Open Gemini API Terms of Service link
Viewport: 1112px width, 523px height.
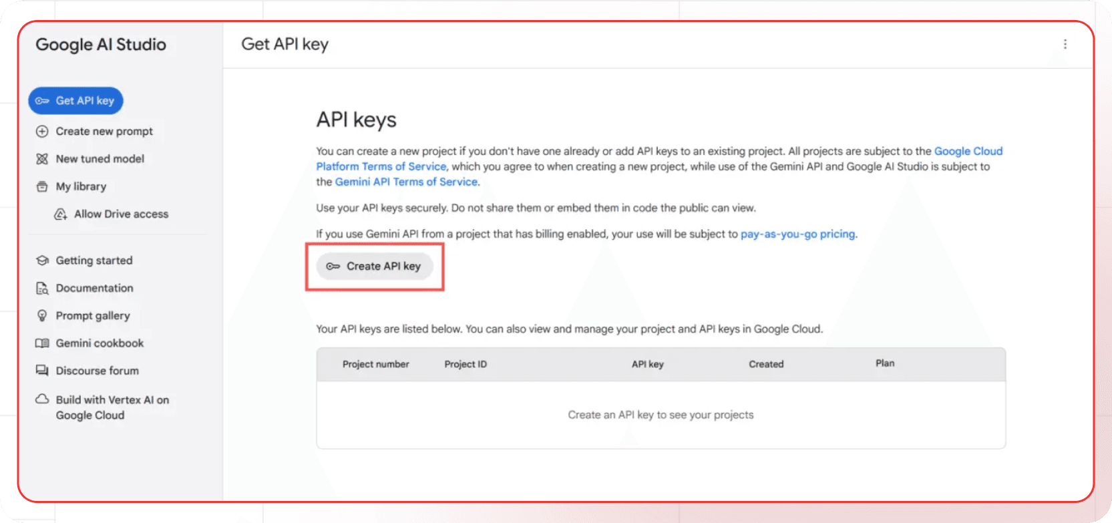[406, 182]
